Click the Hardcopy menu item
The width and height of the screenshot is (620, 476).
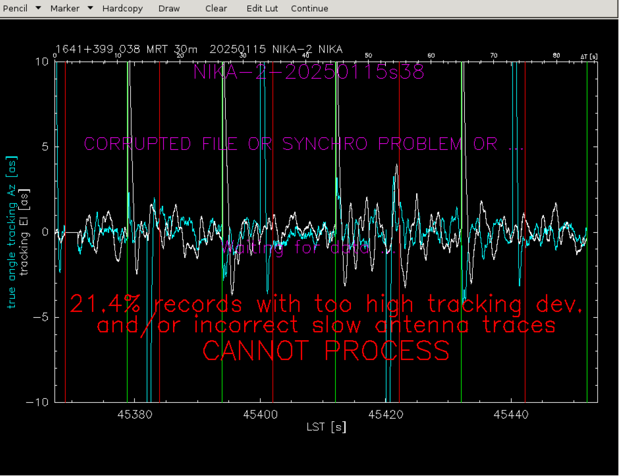(x=122, y=8)
